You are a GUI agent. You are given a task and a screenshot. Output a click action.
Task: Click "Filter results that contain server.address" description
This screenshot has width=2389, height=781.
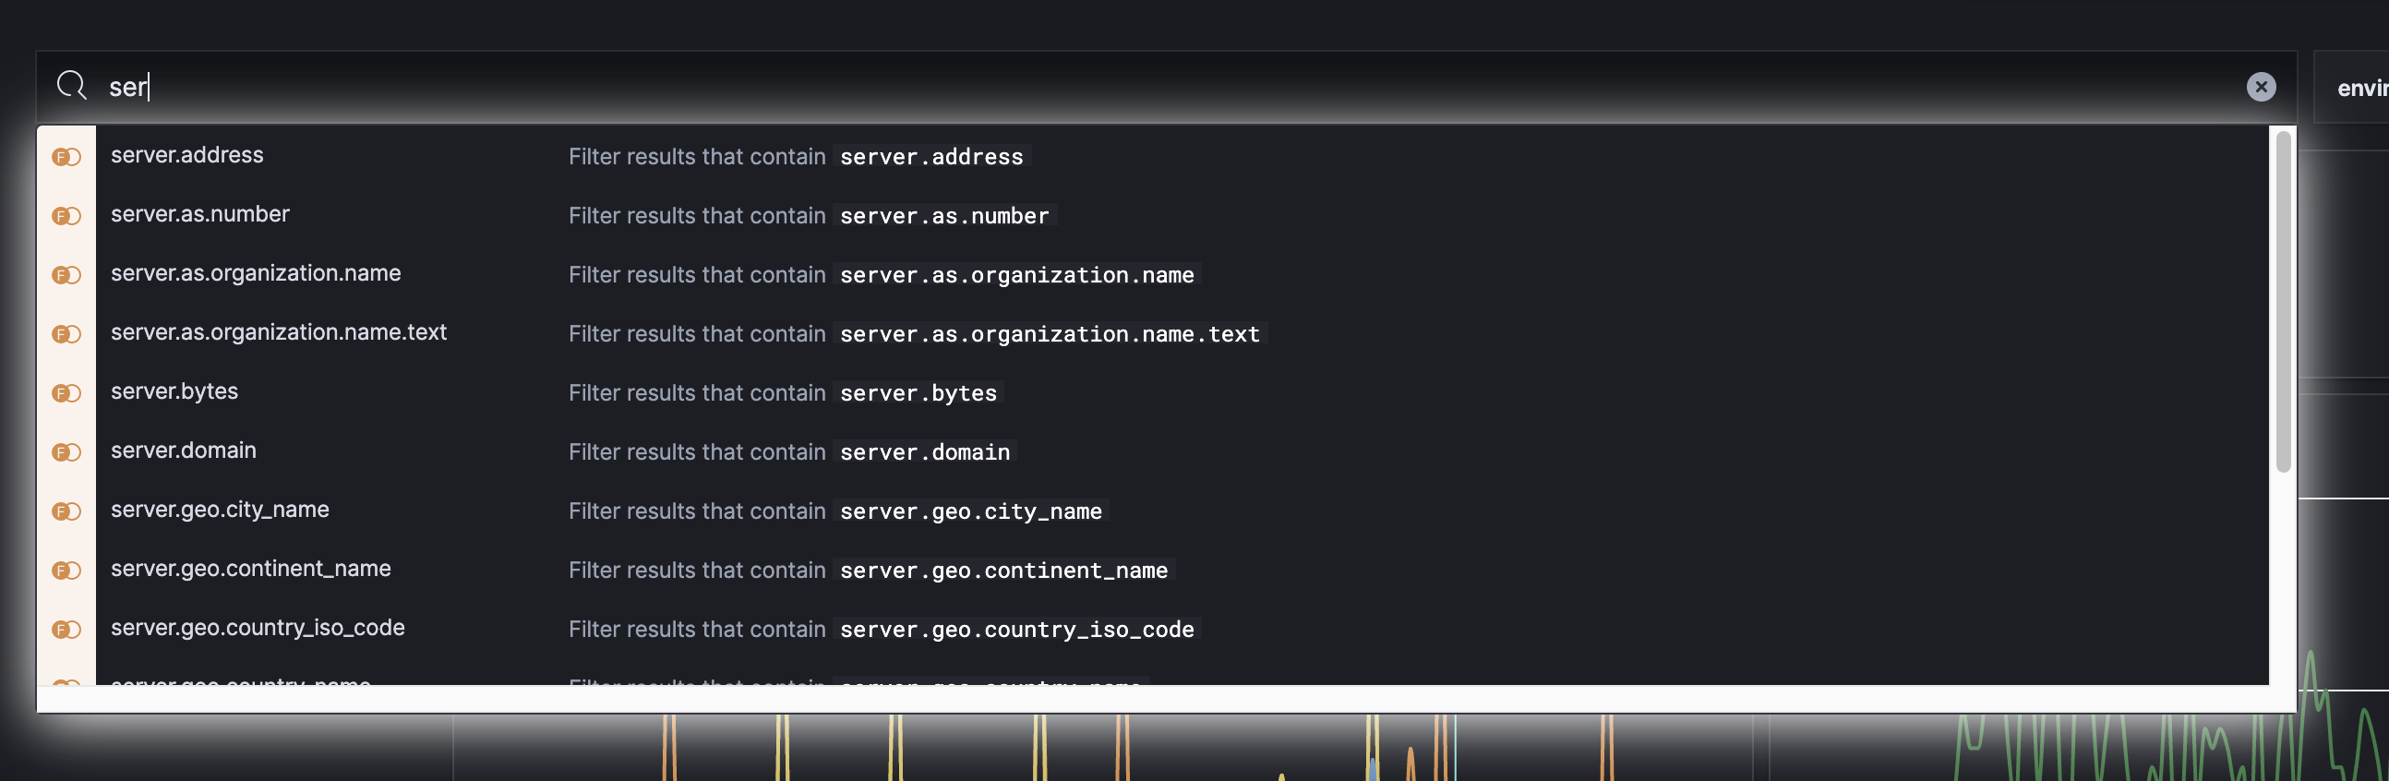point(798,157)
